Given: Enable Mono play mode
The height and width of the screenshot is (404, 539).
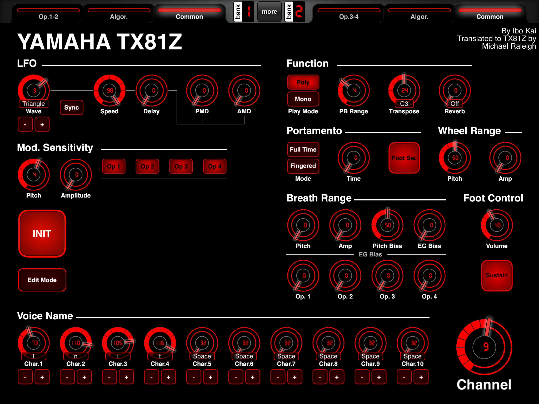Looking at the screenshot, I should [x=303, y=99].
